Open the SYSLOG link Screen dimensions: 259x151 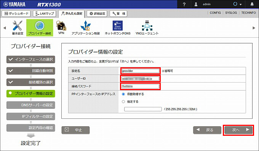231,13
